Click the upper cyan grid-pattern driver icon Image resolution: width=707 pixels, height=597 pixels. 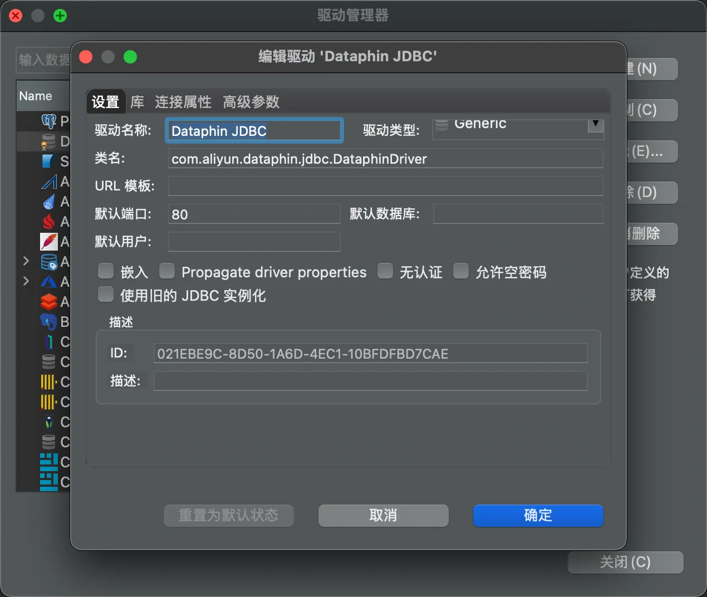pos(49,462)
